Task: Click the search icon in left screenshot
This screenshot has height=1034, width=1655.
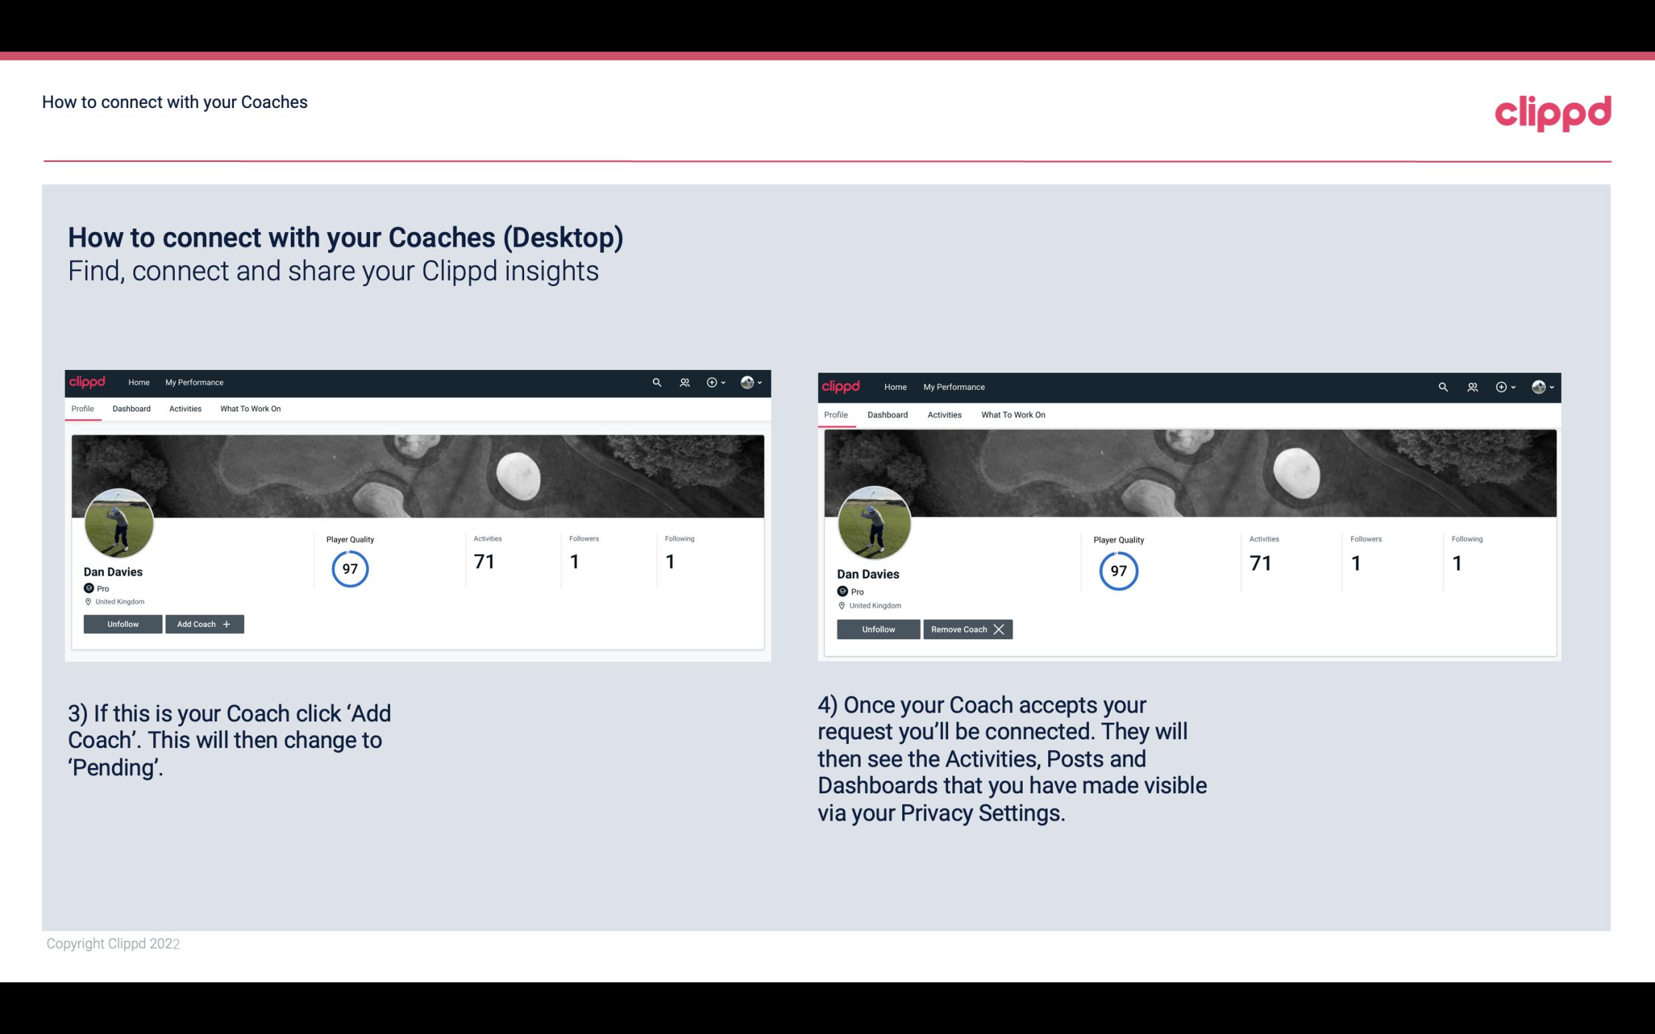Action: pos(655,383)
